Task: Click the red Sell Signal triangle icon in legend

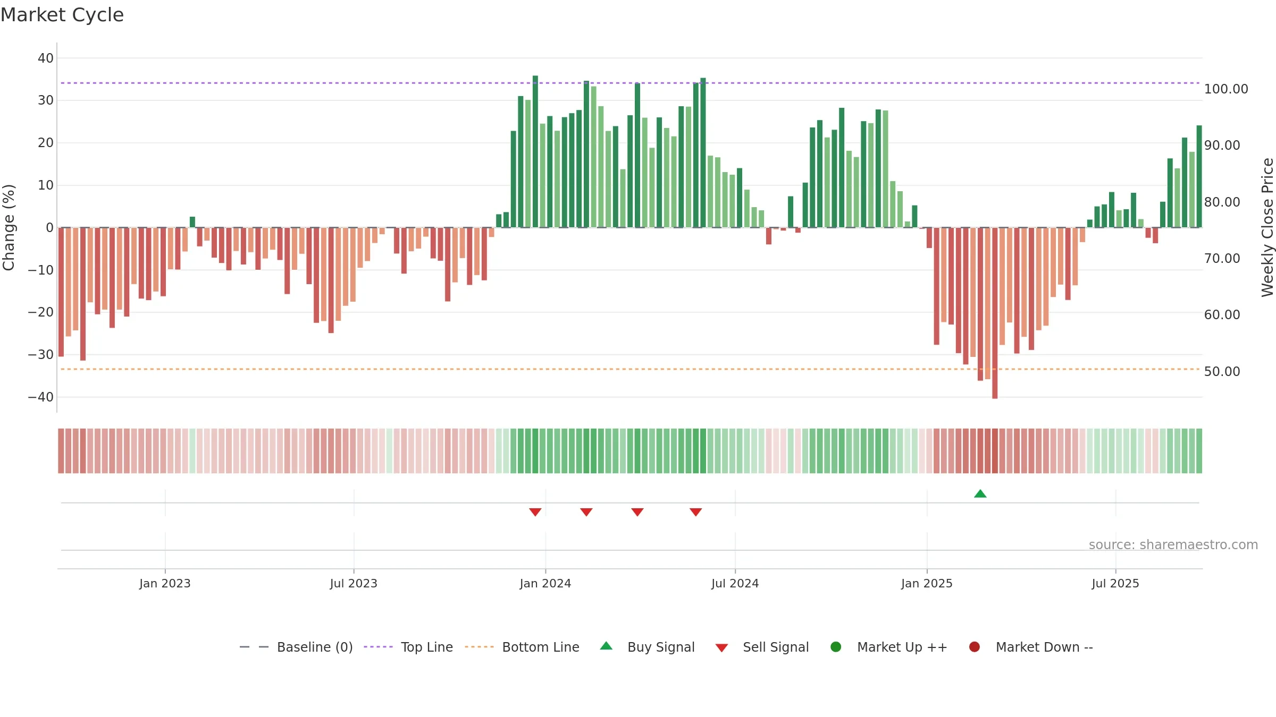Action: point(721,648)
